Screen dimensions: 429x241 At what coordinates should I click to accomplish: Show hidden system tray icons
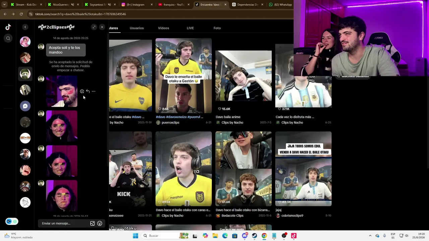click(x=370, y=236)
